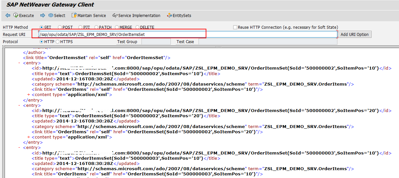Click OrderItems link href for 500000002 SoItemPos 20
This screenshot has width=399, height=178.
coord(191,132)
